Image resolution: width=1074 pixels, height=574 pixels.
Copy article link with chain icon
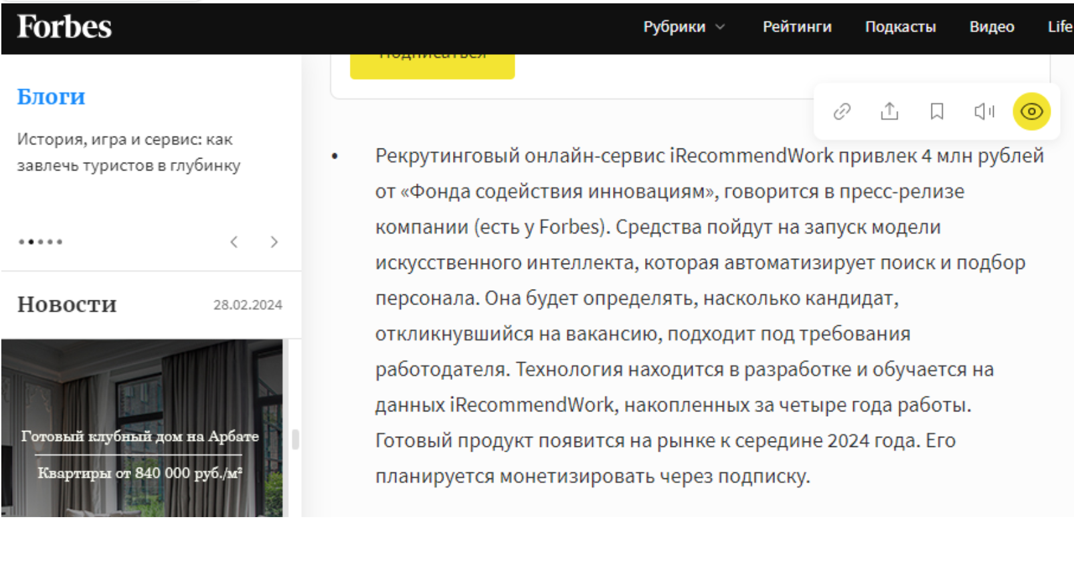(842, 111)
